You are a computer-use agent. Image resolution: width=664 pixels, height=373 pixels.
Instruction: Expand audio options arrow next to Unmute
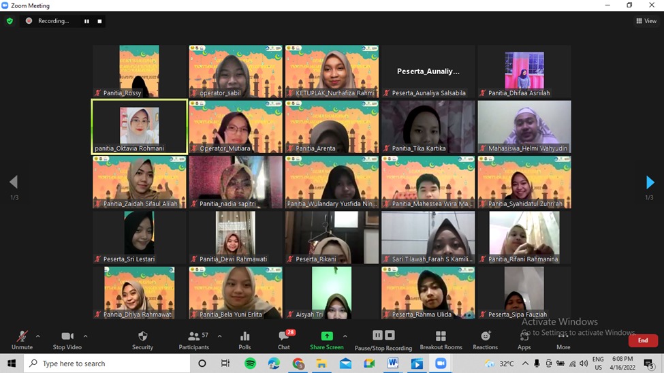(x=37, y=336)
